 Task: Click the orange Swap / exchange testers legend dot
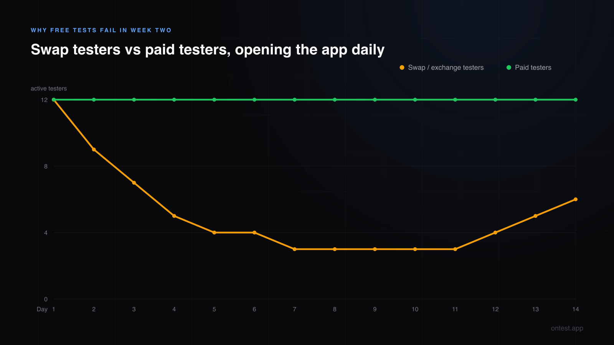[x=402, y=67]
